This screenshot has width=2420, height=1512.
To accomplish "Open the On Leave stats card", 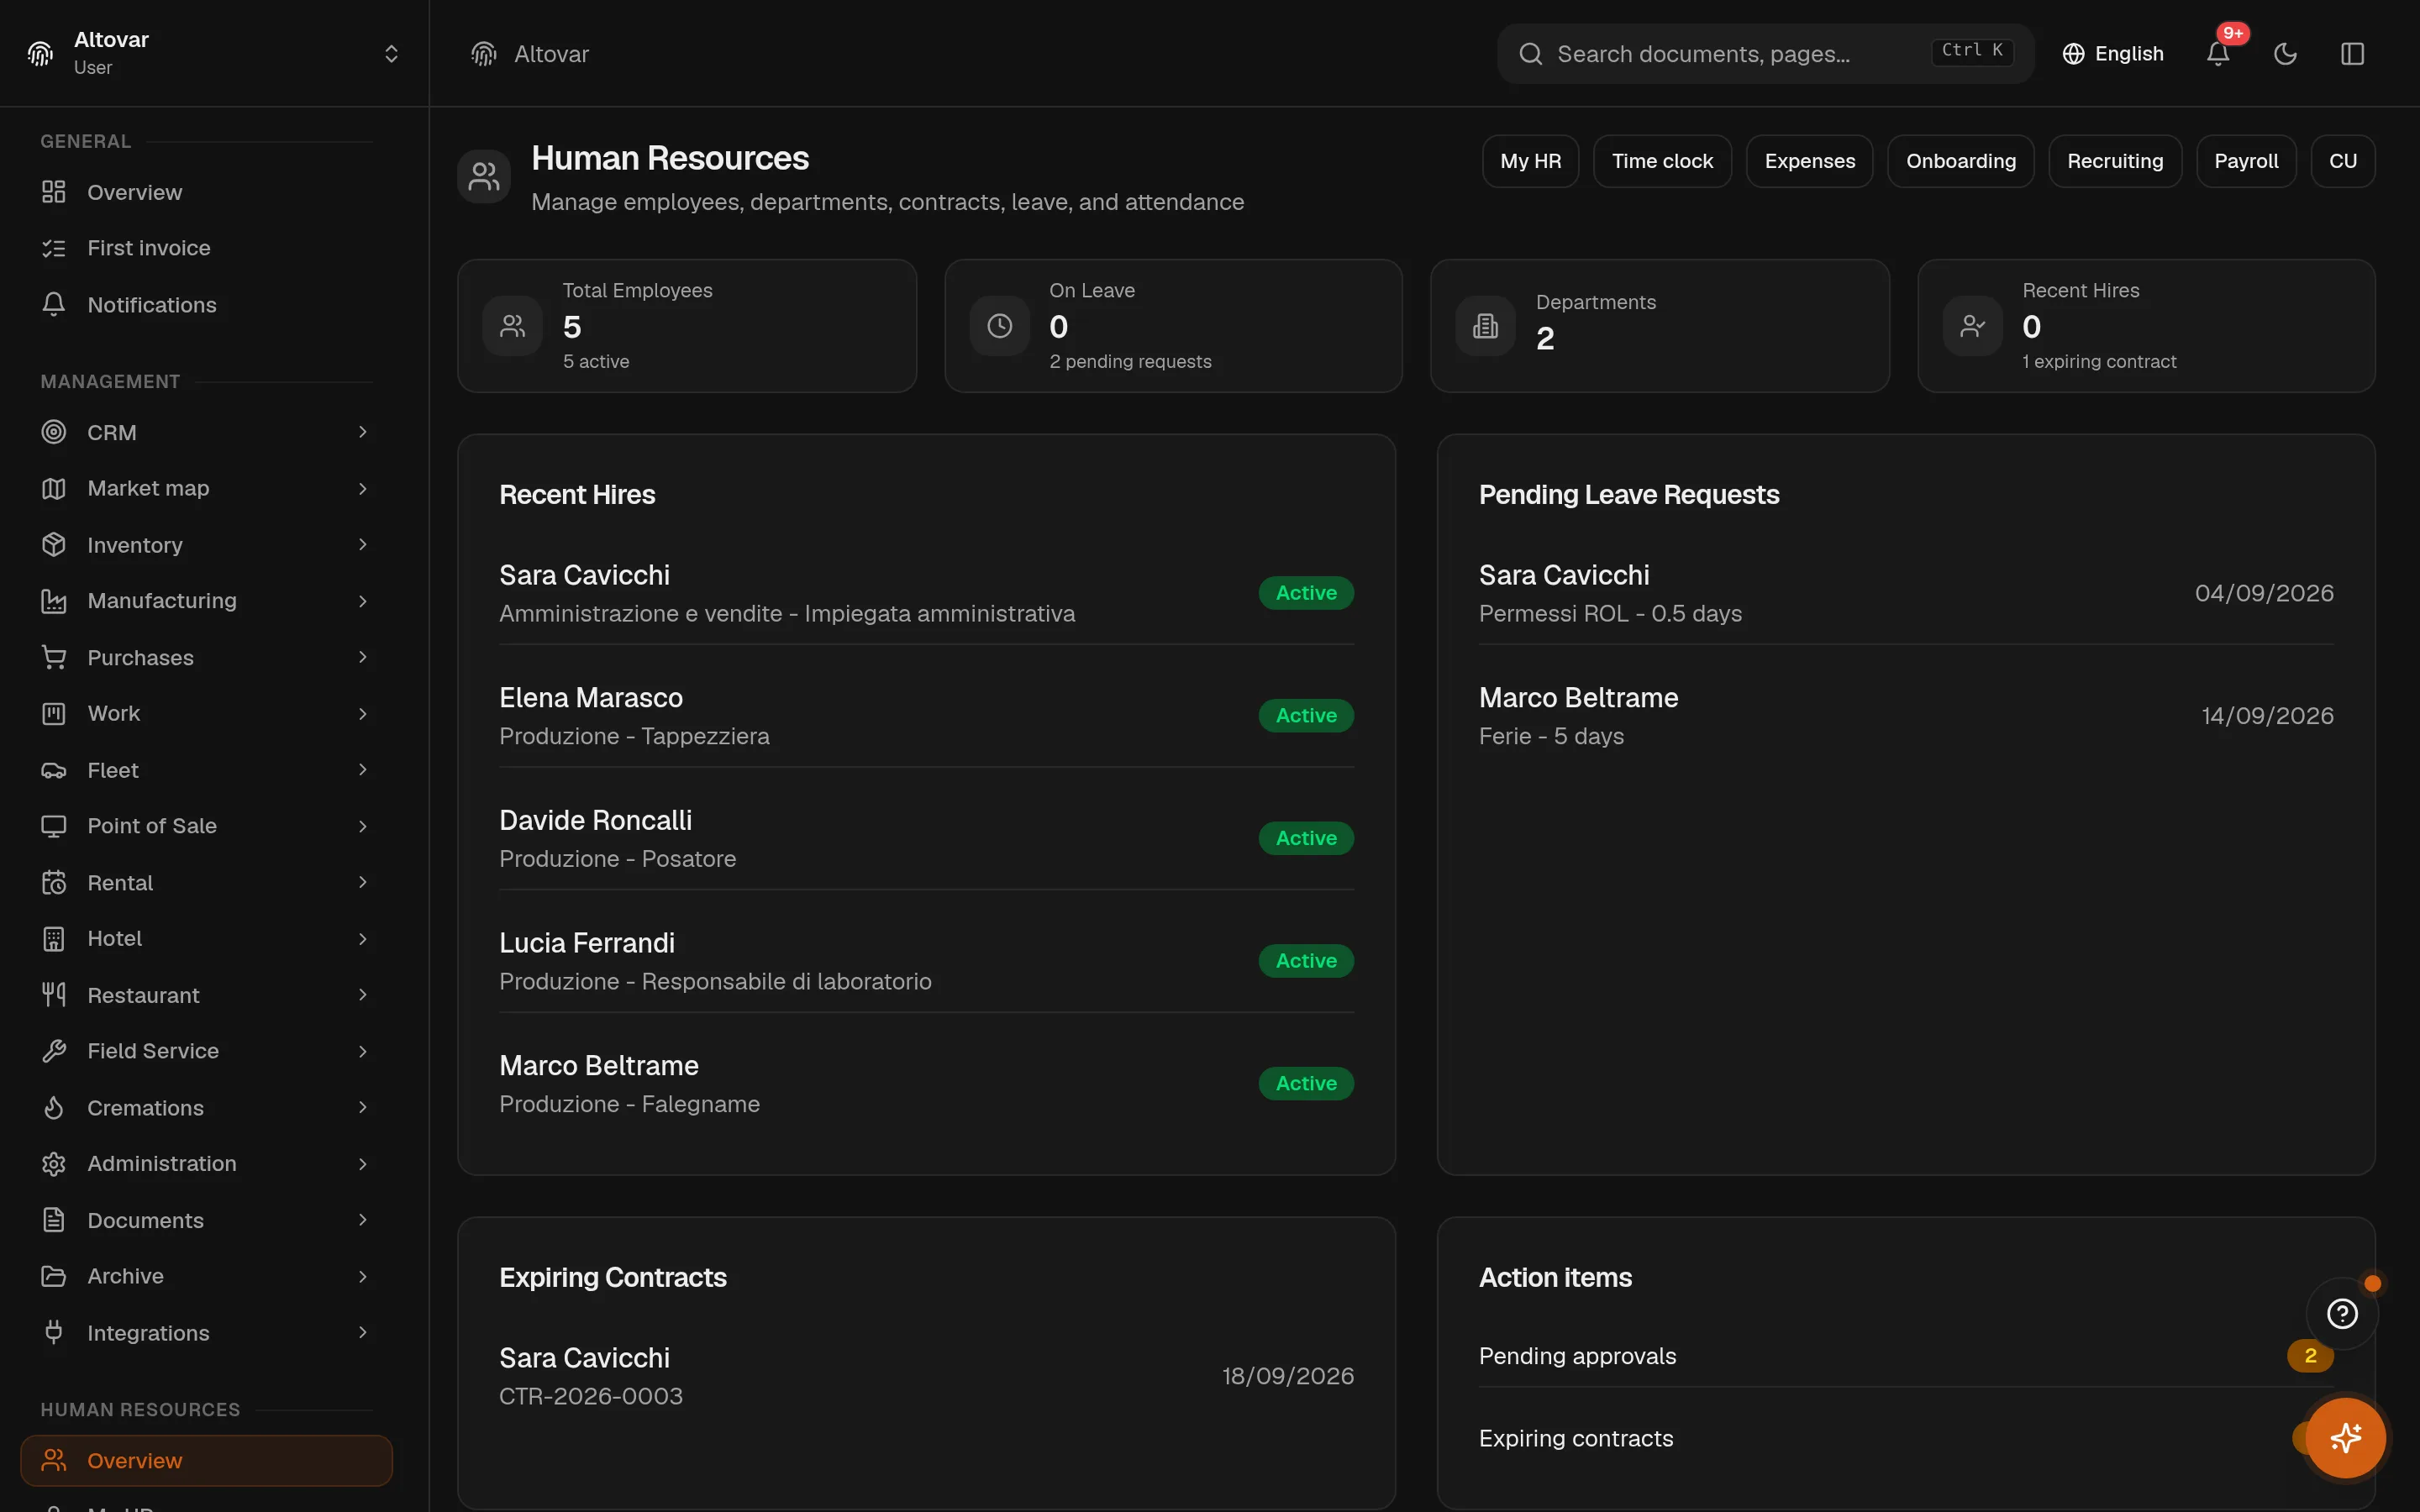I will (1173, 326).
